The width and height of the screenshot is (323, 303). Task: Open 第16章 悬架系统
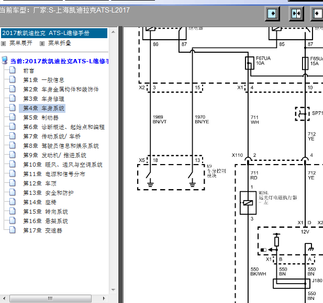coord(46,222)
